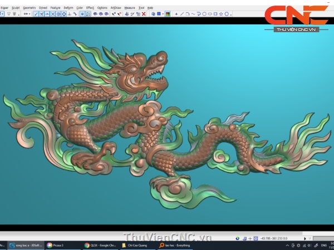Click the plus crosshair status bar icon
334x250 pixels.
pyautogui.click(x=250, y=238)
